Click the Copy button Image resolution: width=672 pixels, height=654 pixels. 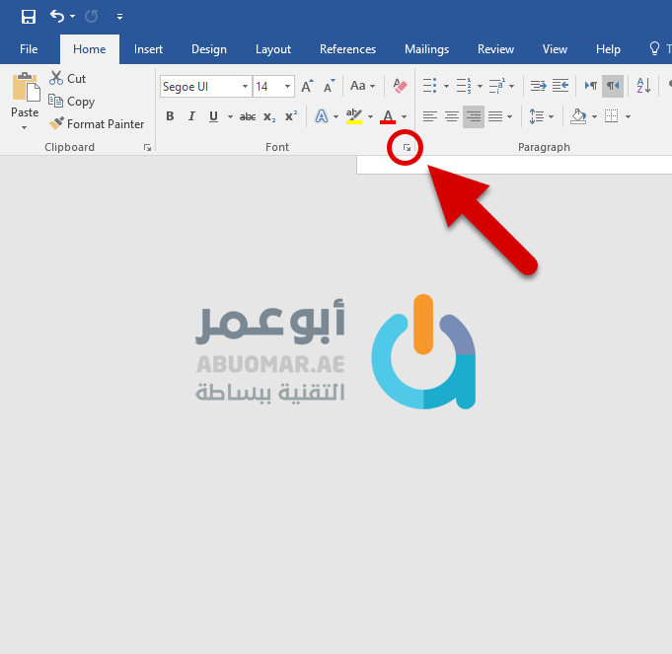point(71,102)
